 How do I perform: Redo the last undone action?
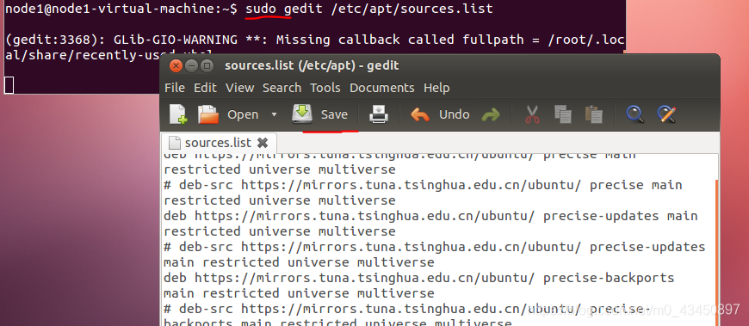point(491,114)
